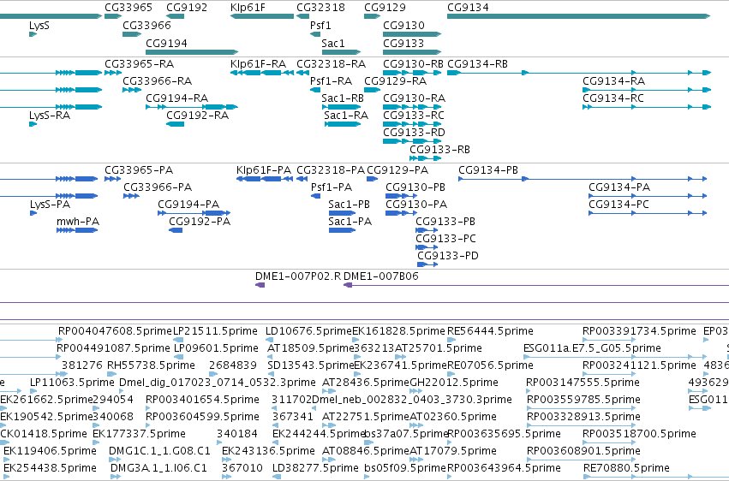Select EST RP004047608.5prime

115,331
